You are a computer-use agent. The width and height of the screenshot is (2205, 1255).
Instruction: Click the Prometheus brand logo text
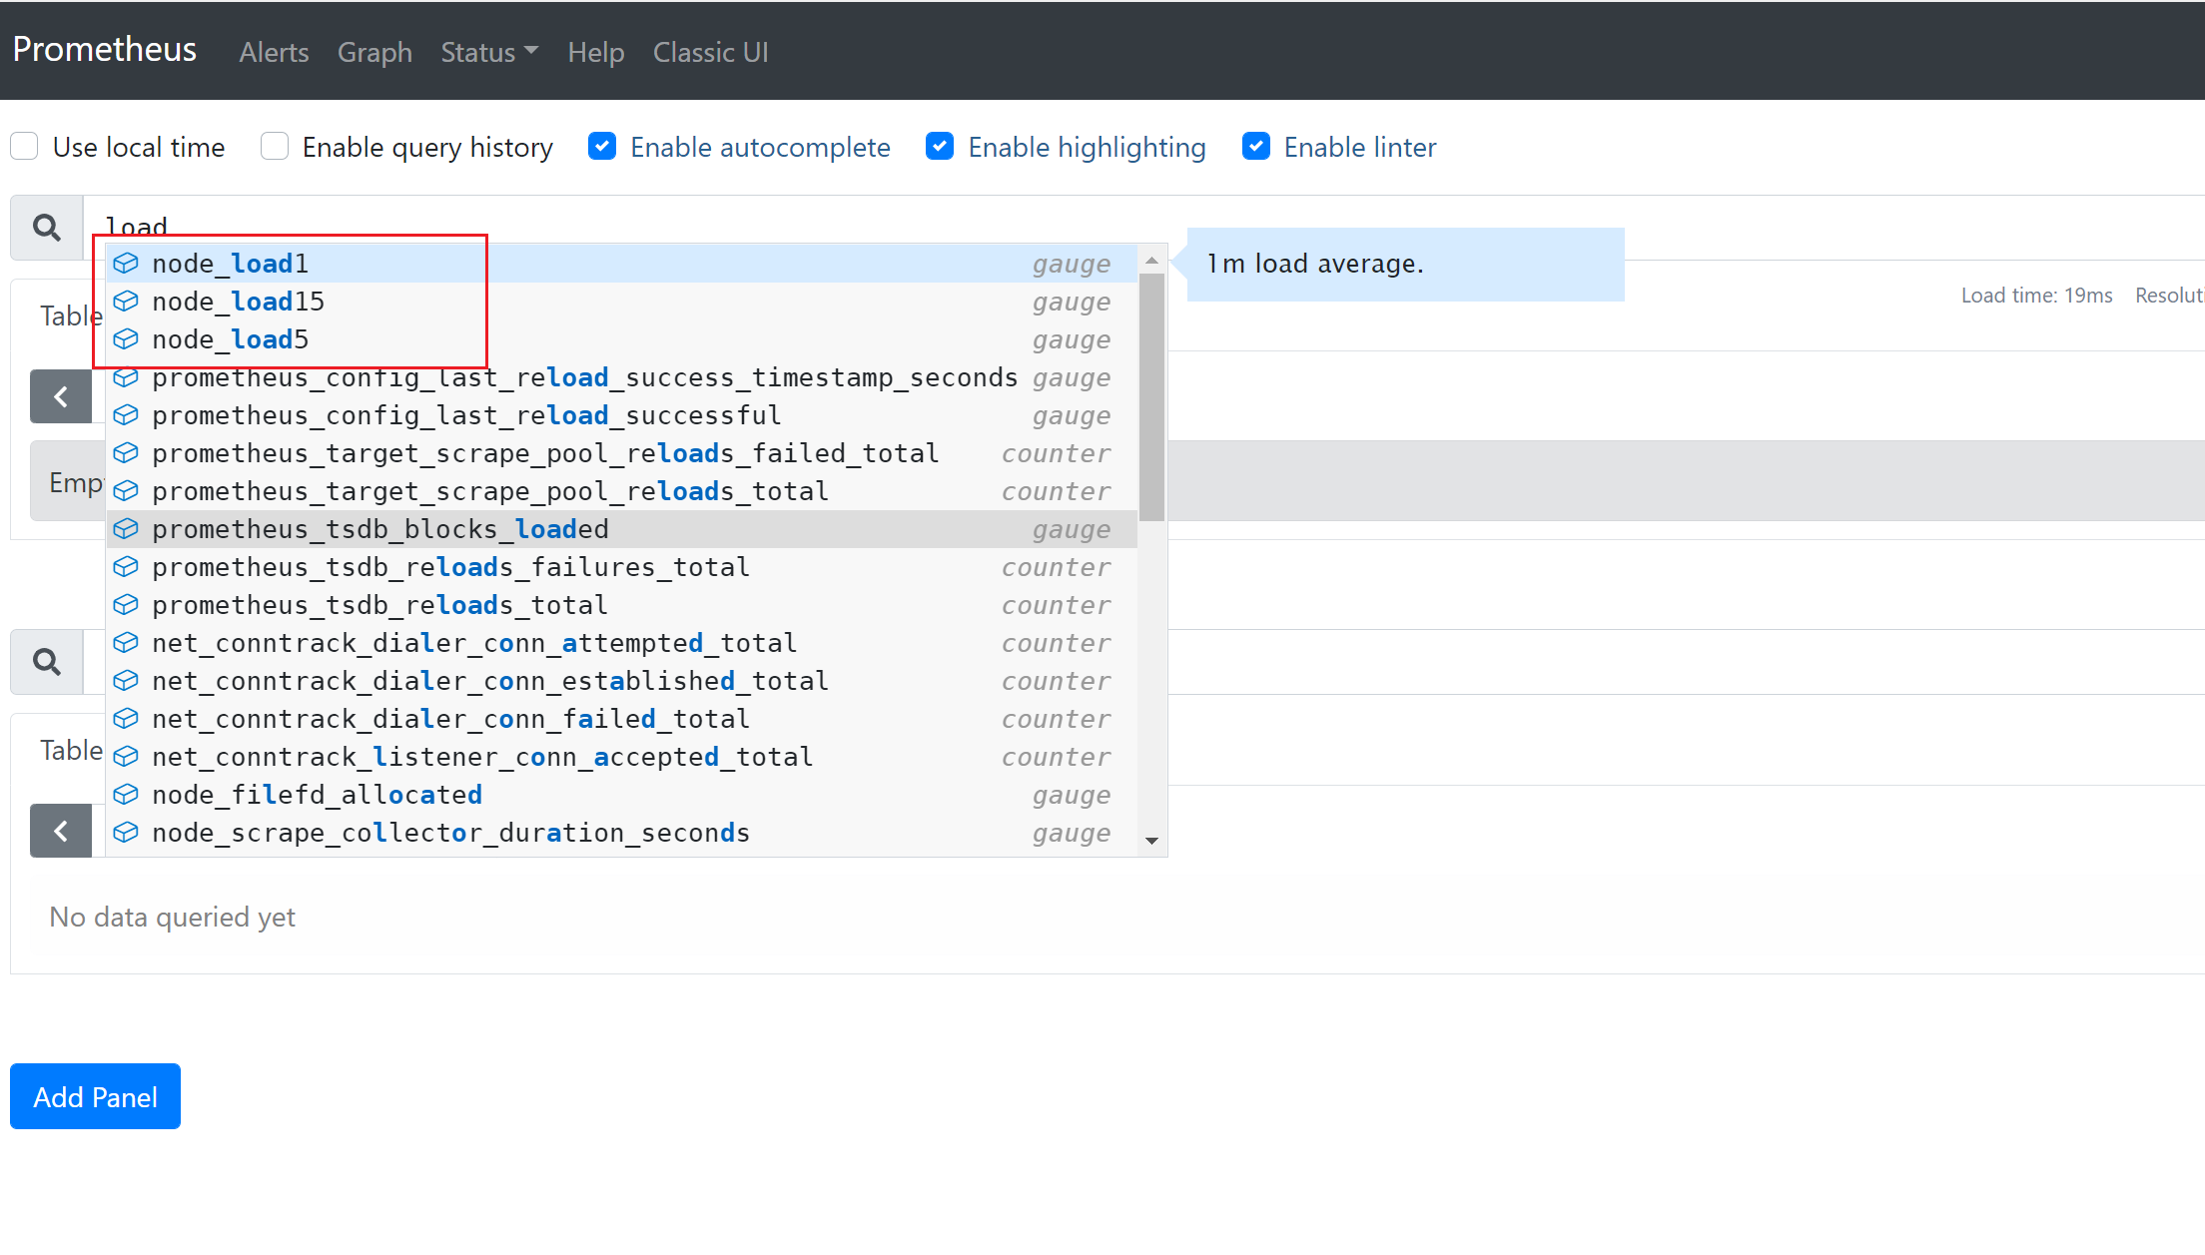[x=105, y=49]
